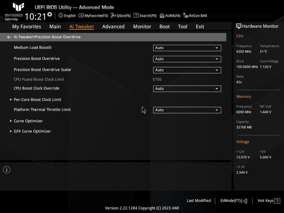This screenshot has width=284, height=213.
Task: Click Last Modified button
Action: point(199,201)
